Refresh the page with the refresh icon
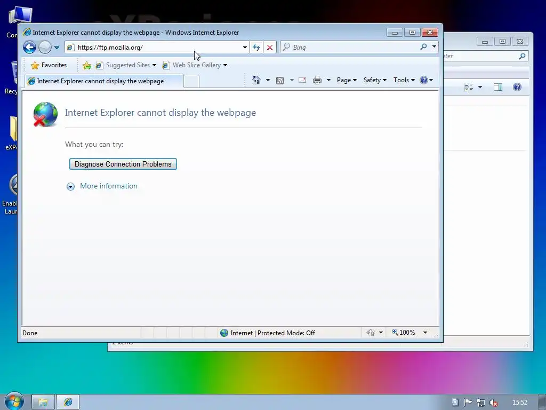 pyautogui.click(x=256, y=48)
